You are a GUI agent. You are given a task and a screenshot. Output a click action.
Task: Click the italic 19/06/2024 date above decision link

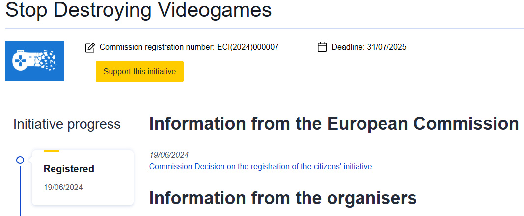click(x=169, y=155)
